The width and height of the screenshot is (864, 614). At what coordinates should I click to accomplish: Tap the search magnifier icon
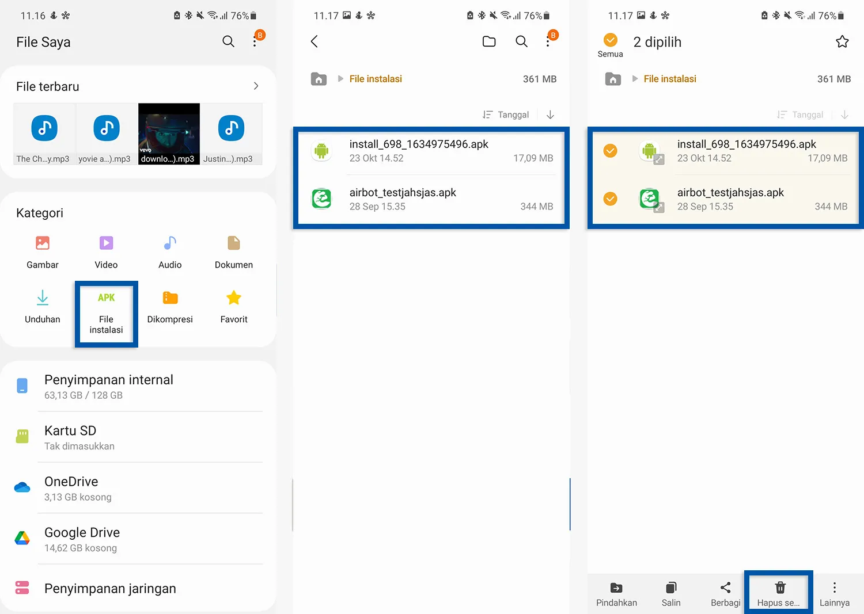click(521, 41)
